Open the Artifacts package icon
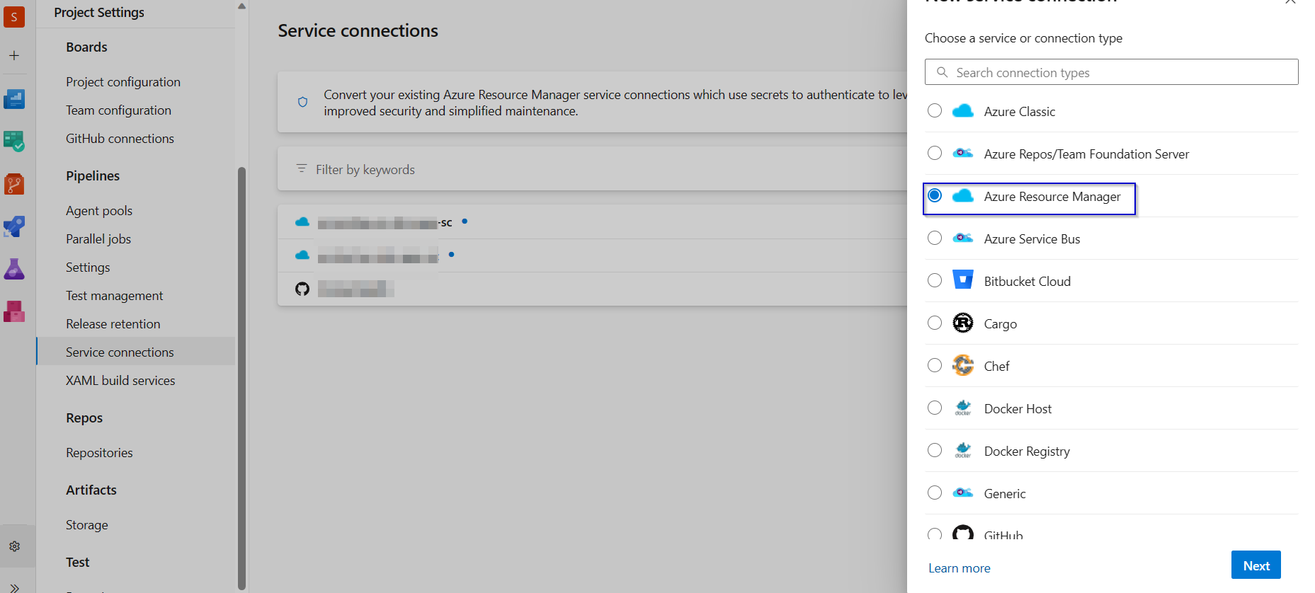Screen dimensions: 1315x593 14,311
